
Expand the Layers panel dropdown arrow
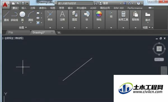pyautogui.click(x=74, y=28)
